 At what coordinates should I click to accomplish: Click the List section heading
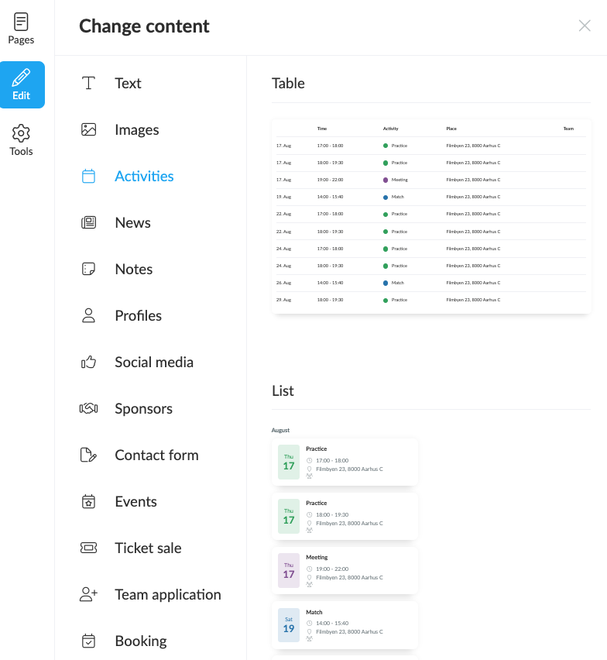(283, 390)
